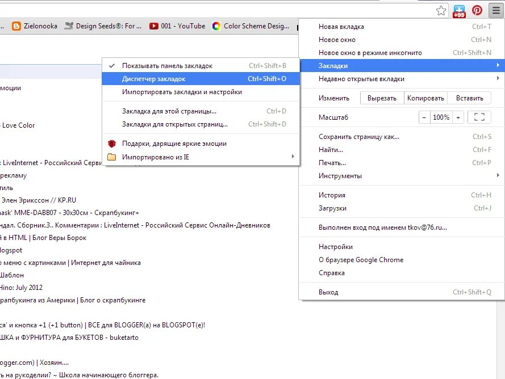Select 'Найти...' menu item

coord(401,150)
